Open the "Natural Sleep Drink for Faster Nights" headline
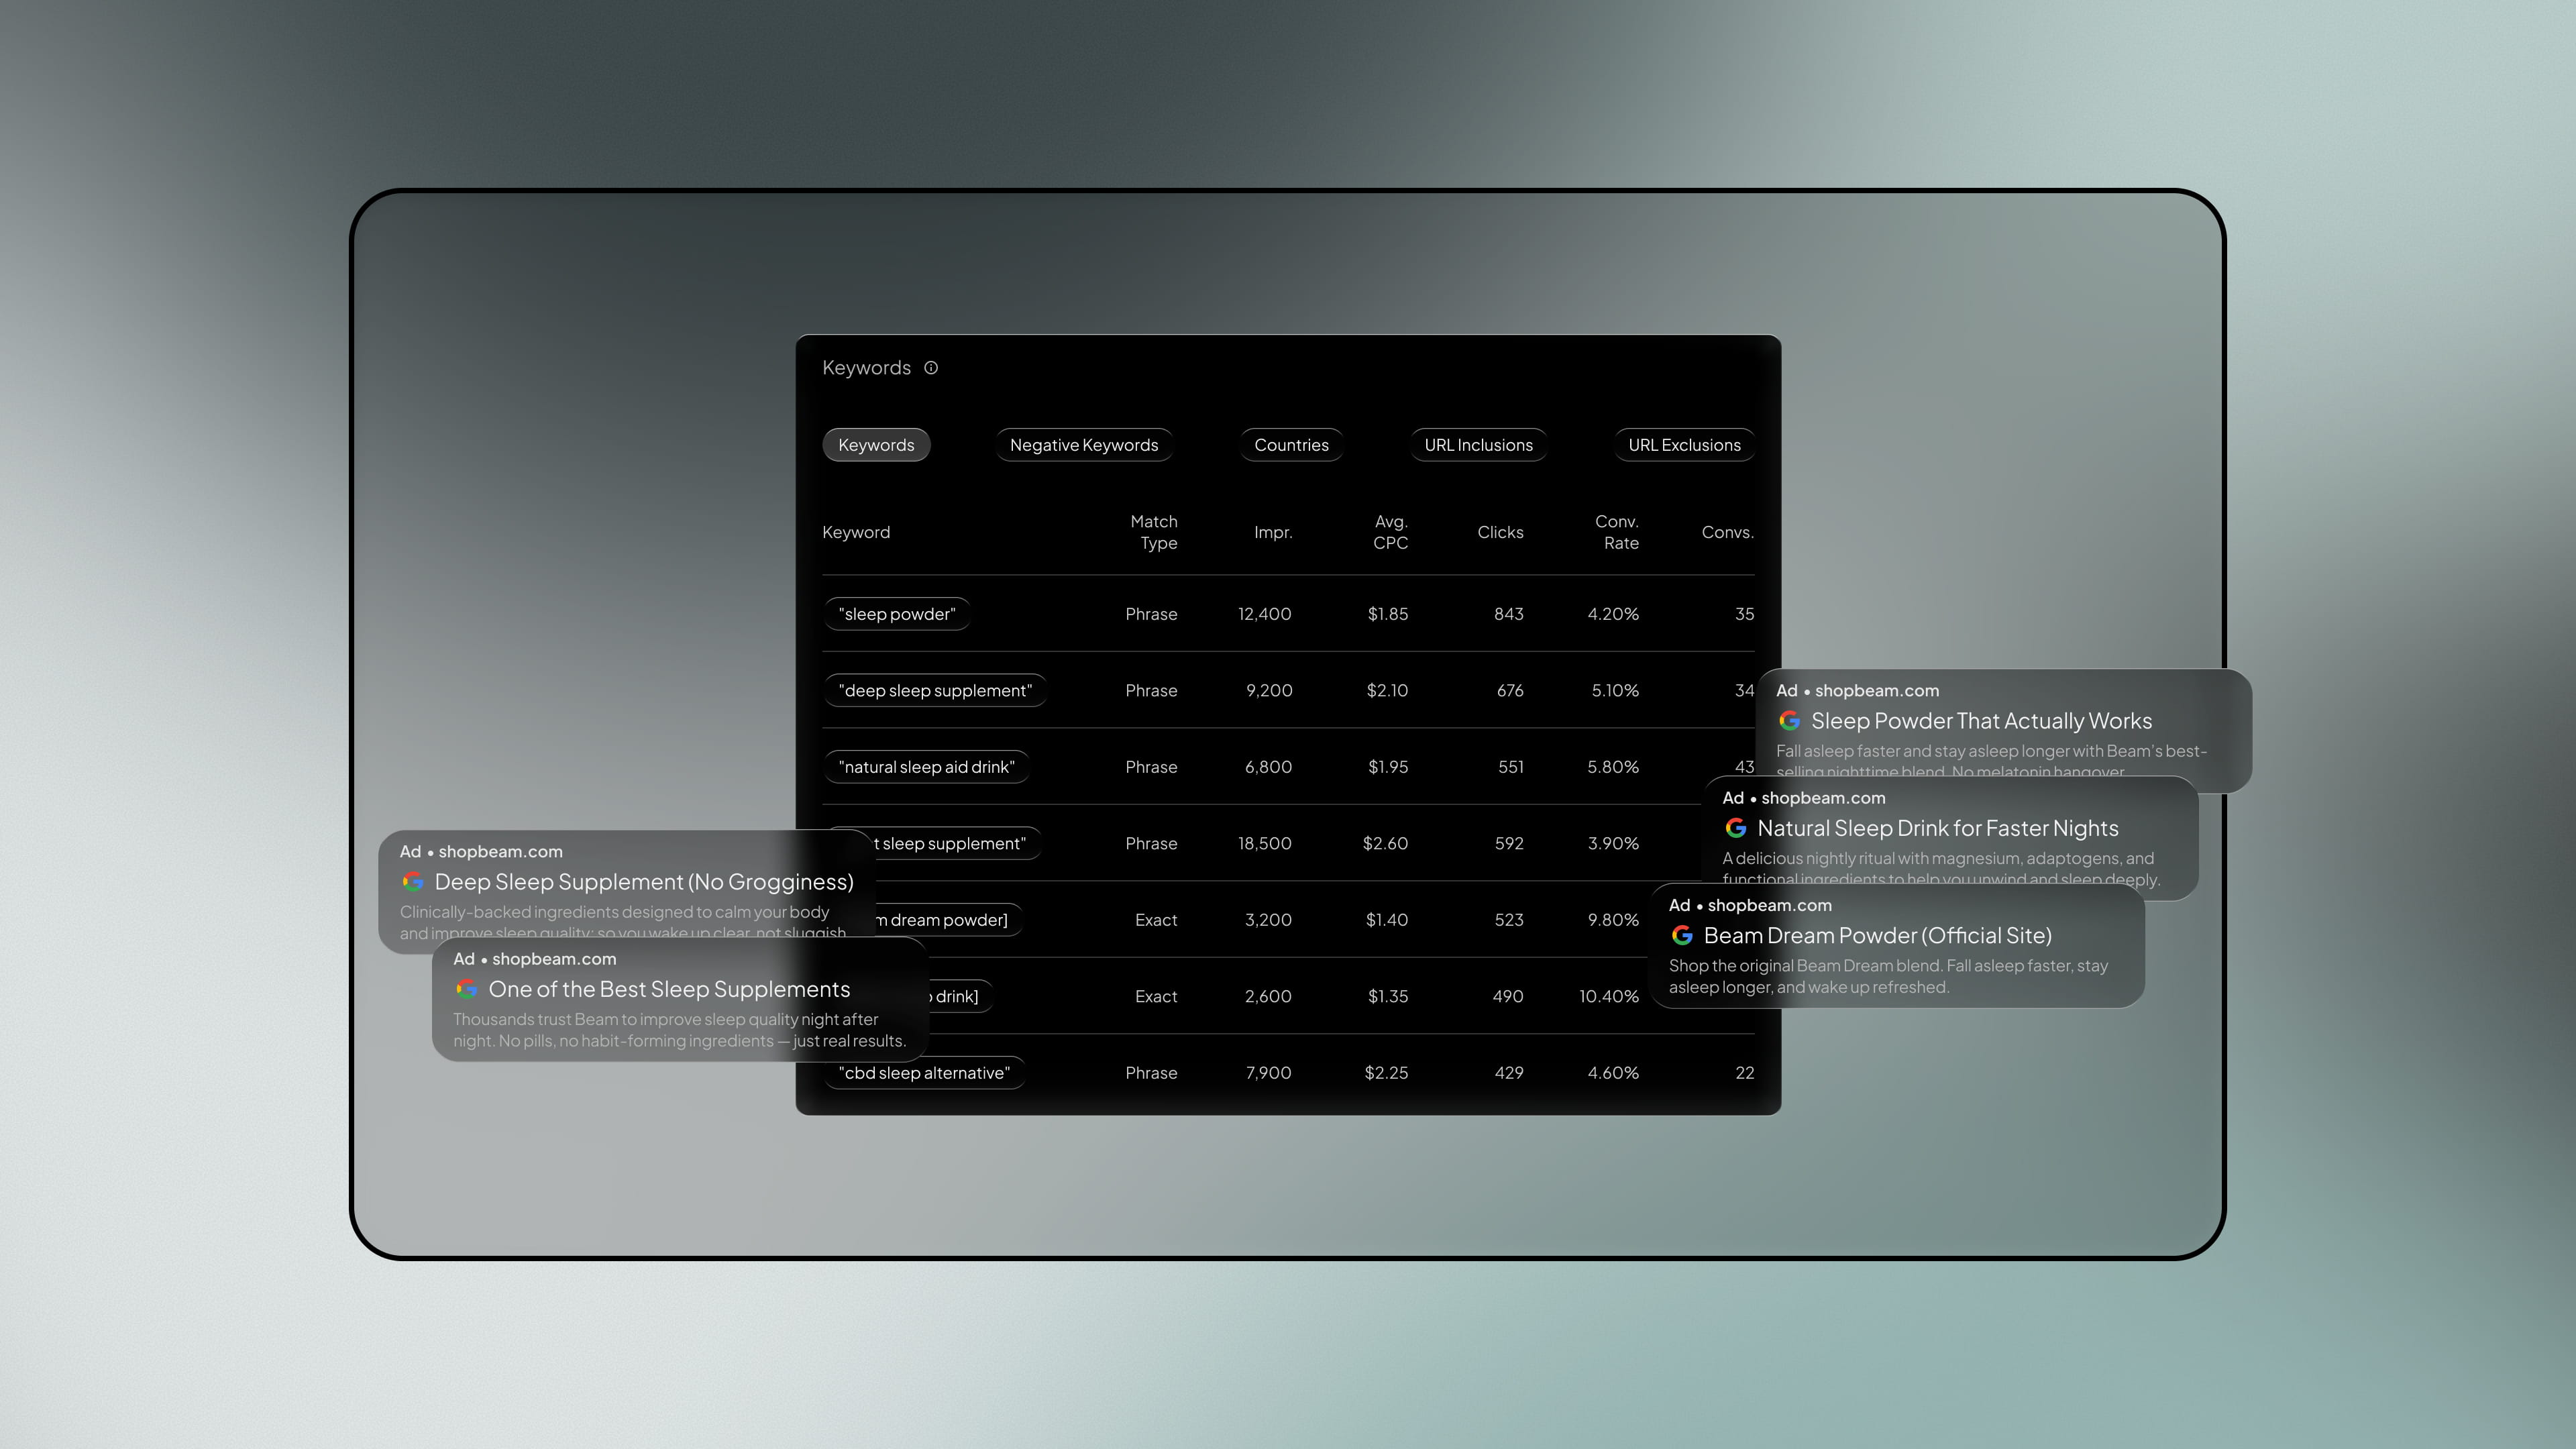 point(1937,828)
